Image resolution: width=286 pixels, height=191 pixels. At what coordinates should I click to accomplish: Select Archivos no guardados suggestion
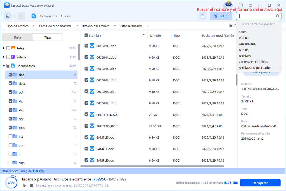255,68
